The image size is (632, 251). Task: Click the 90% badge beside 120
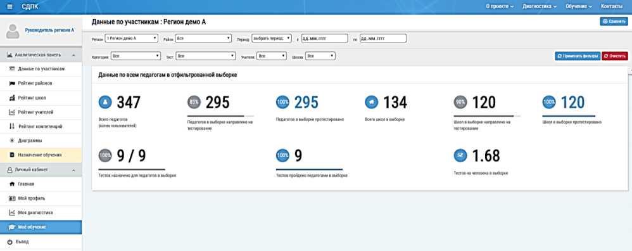pos(460,103)
